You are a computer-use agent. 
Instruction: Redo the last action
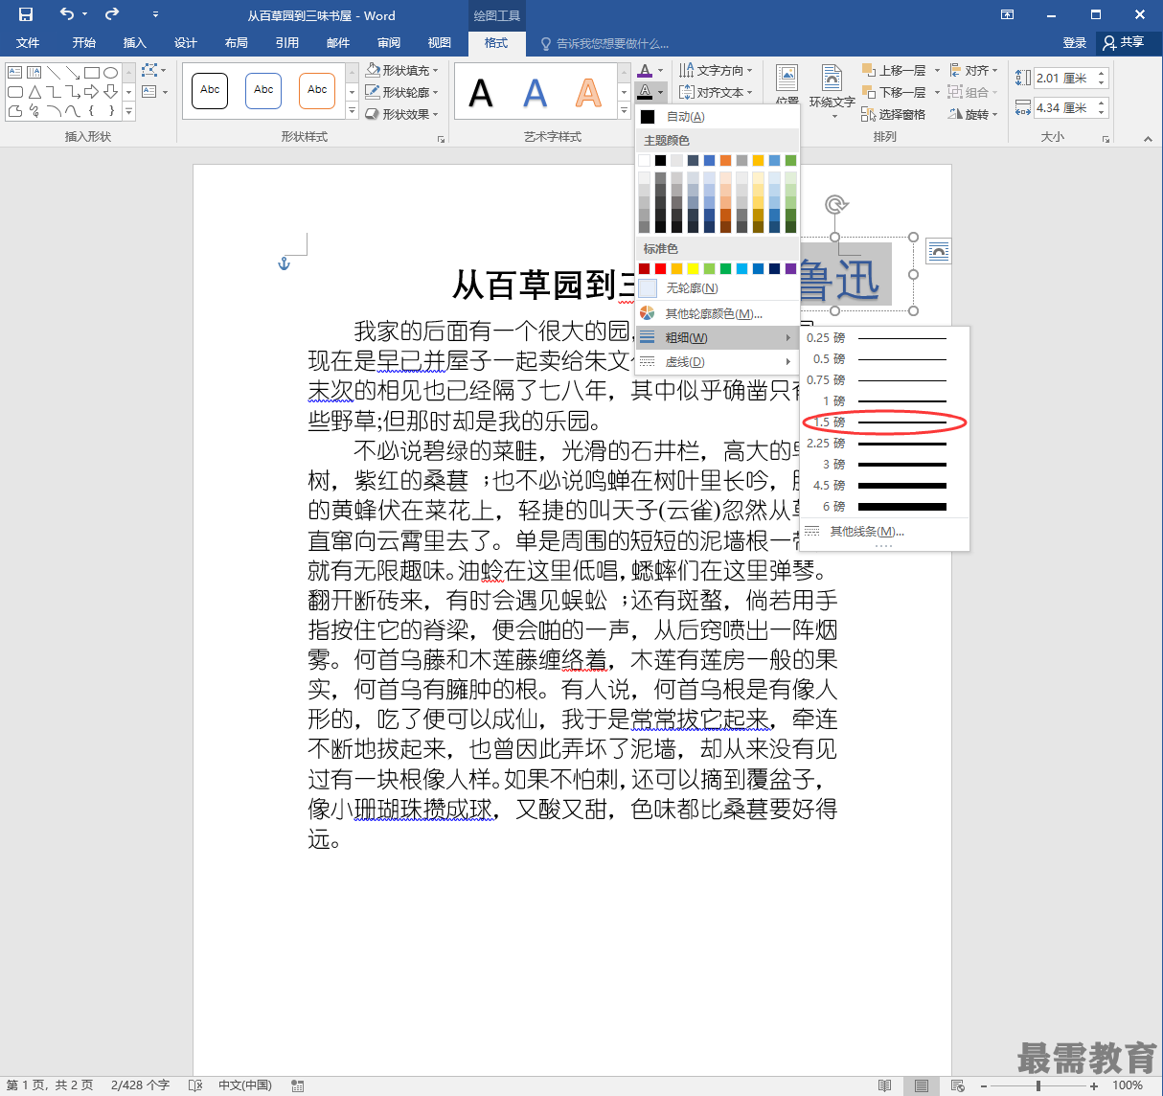click(112, 14)
